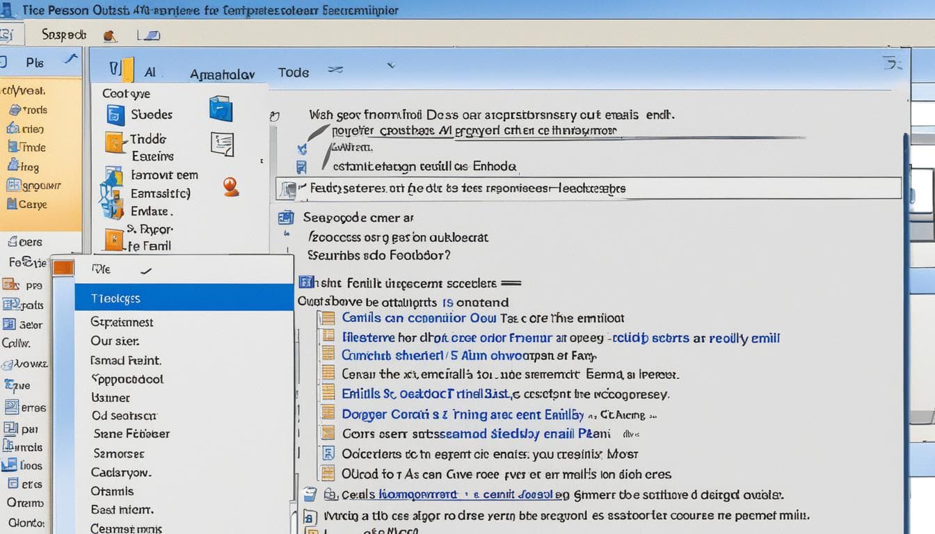Click the double-chevron expander in the top toolbar
This screenshot has width=935, height=534.
click(x=336, y=70)
